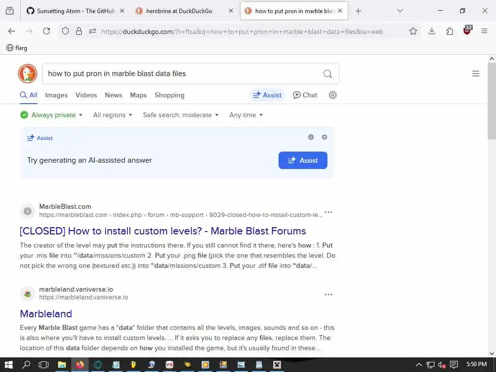Click the 5:50 PM clock

tap(476, 364)
